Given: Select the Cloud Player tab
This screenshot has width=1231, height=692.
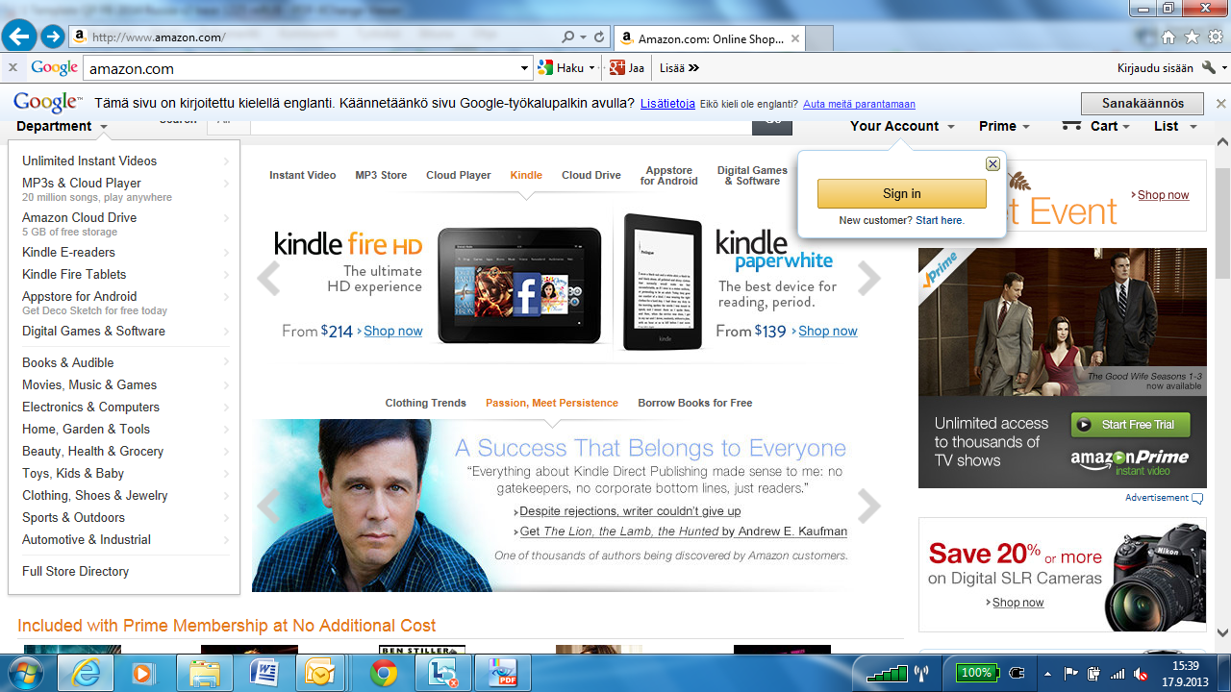Looking at the screenshot, I should pyautogui.click(x=459, y=175).
